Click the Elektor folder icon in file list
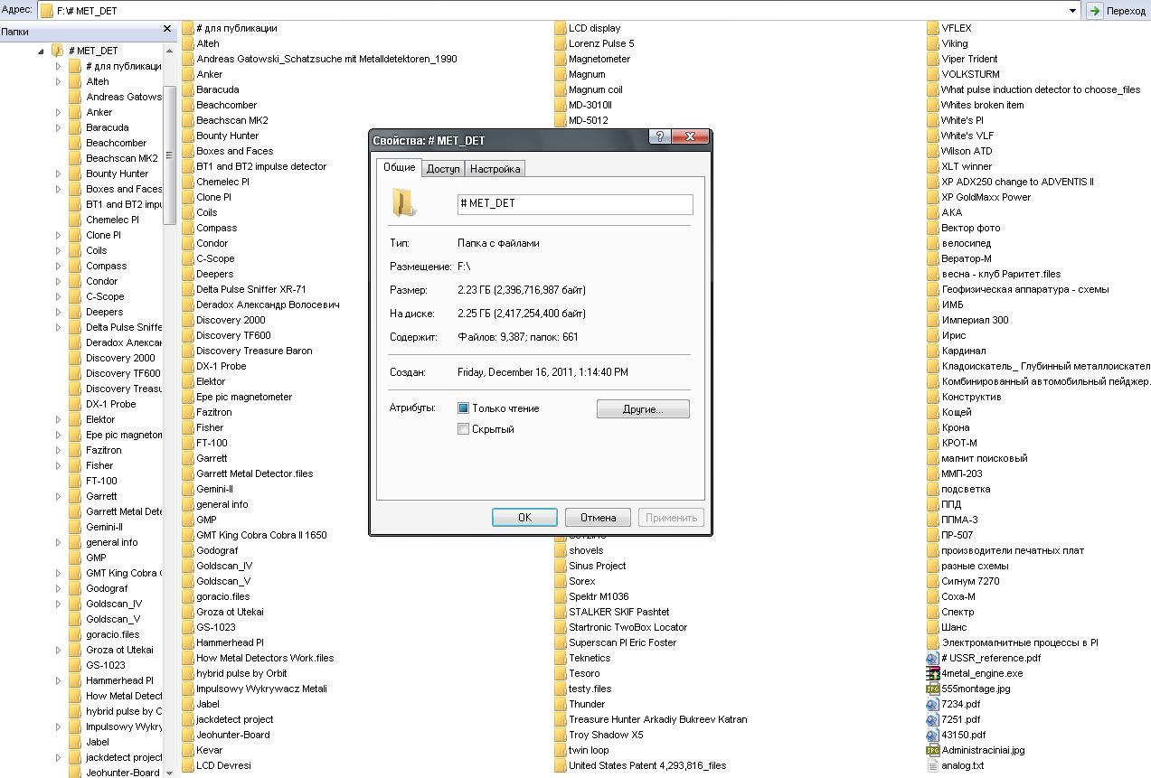Screen dimensions: 1151x778 [188, 381]
